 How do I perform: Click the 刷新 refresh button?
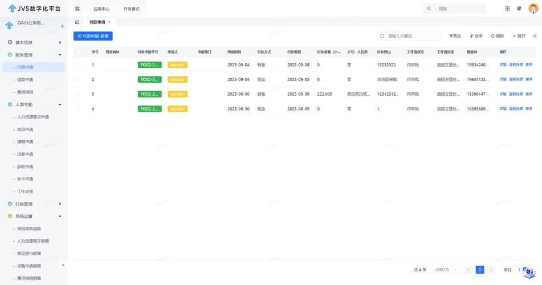(x=498, y=36)
